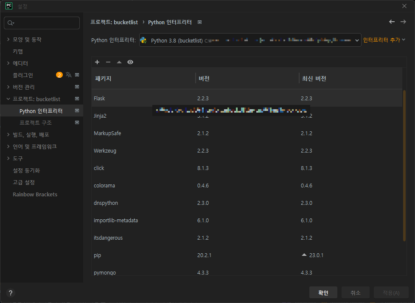The width and height of the screenshot is (415, 303).
Task: Click the 확인 button
Action: [323, 293]
